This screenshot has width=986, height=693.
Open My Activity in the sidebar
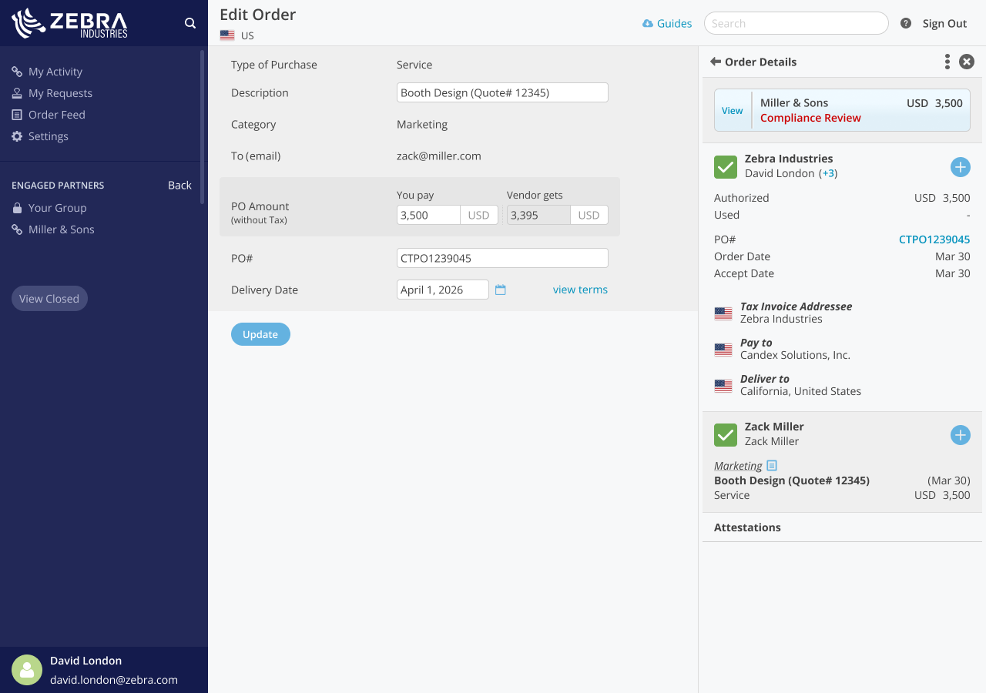pyautogui.click(x=55, y=72)
